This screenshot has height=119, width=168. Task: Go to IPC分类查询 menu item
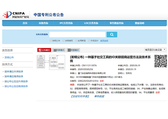[66, 23]
